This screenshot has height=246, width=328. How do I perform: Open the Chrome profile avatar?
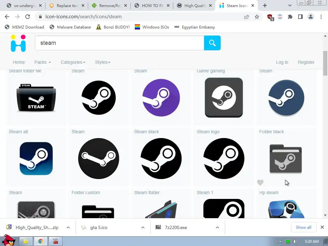311,17
